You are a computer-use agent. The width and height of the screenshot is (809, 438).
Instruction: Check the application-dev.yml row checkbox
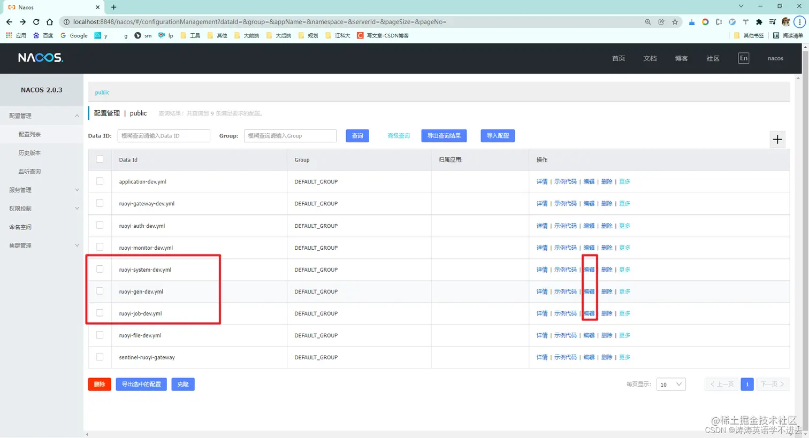[x=100, y=181]
